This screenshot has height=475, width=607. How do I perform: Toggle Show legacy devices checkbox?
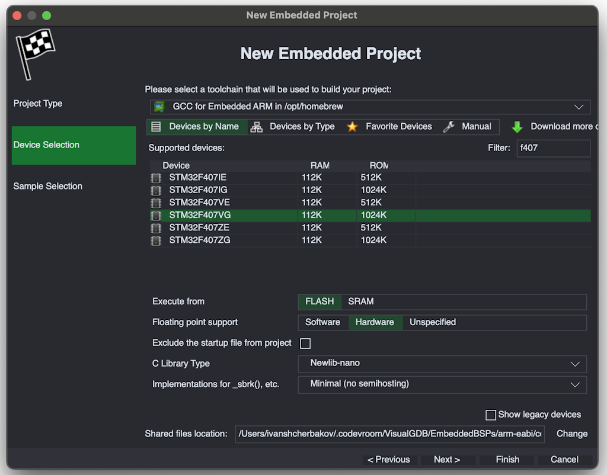[490, 415]
